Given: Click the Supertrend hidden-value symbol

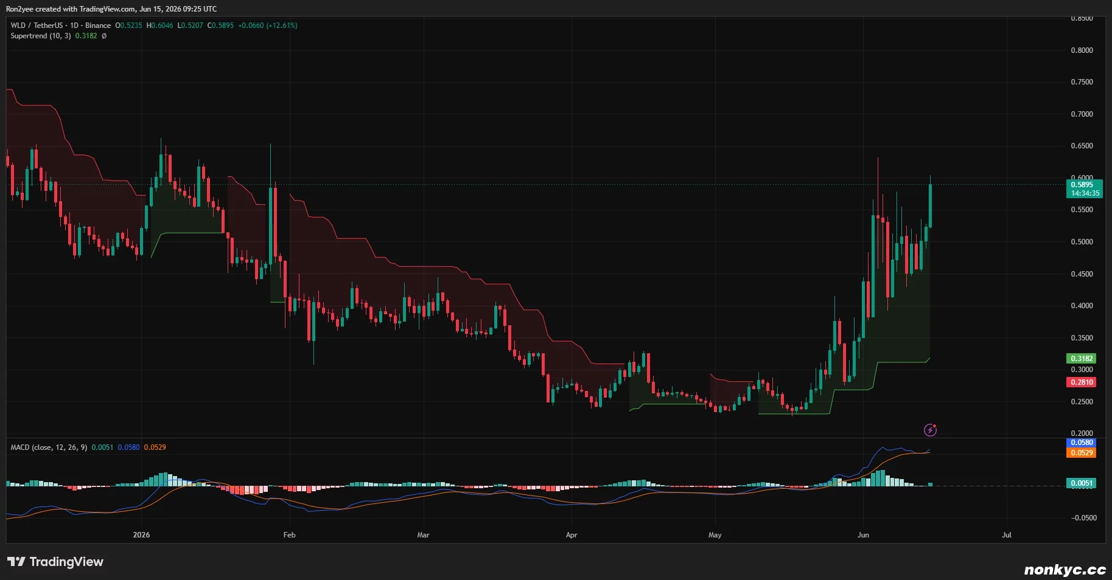Looking at the screenshot, I should coord(104,36).
